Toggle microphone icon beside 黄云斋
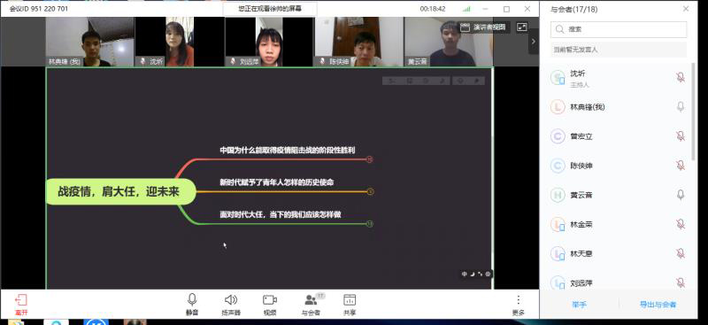Viewport: 708px width, 325px height. click(681, 195)
